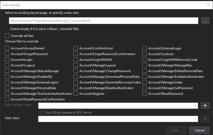The height and width of the screenshot is (135, 213).
Task: Toggle Account\ExternalLogin checkbox
Action: pos(144,48)
